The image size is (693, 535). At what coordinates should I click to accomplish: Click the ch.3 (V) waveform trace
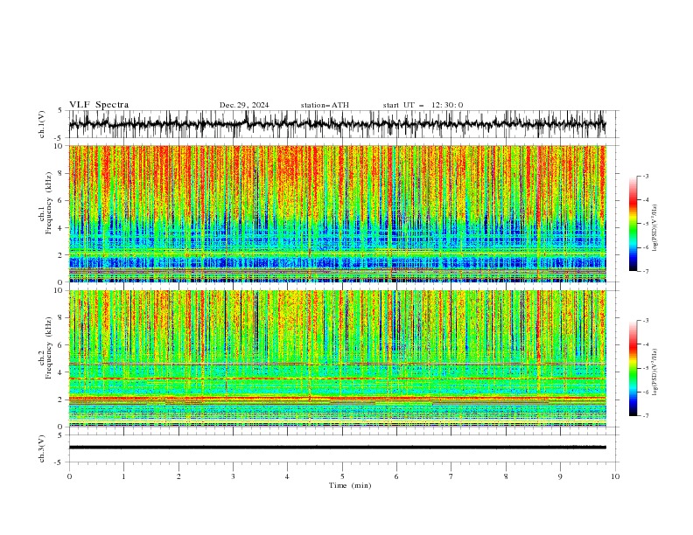click(x=338, y=448)
